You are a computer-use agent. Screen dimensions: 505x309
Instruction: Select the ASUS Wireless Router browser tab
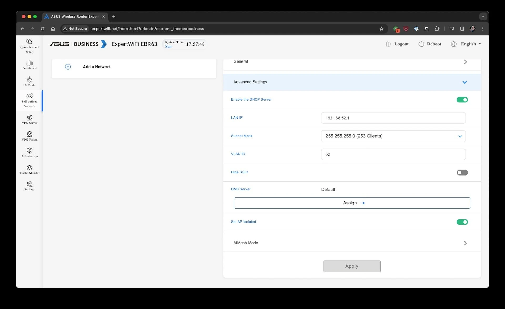75,16
